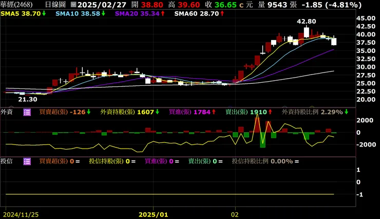380x219 pixels.
Task: Click the -1 axis label in 投信 panel
Action: 359,194
